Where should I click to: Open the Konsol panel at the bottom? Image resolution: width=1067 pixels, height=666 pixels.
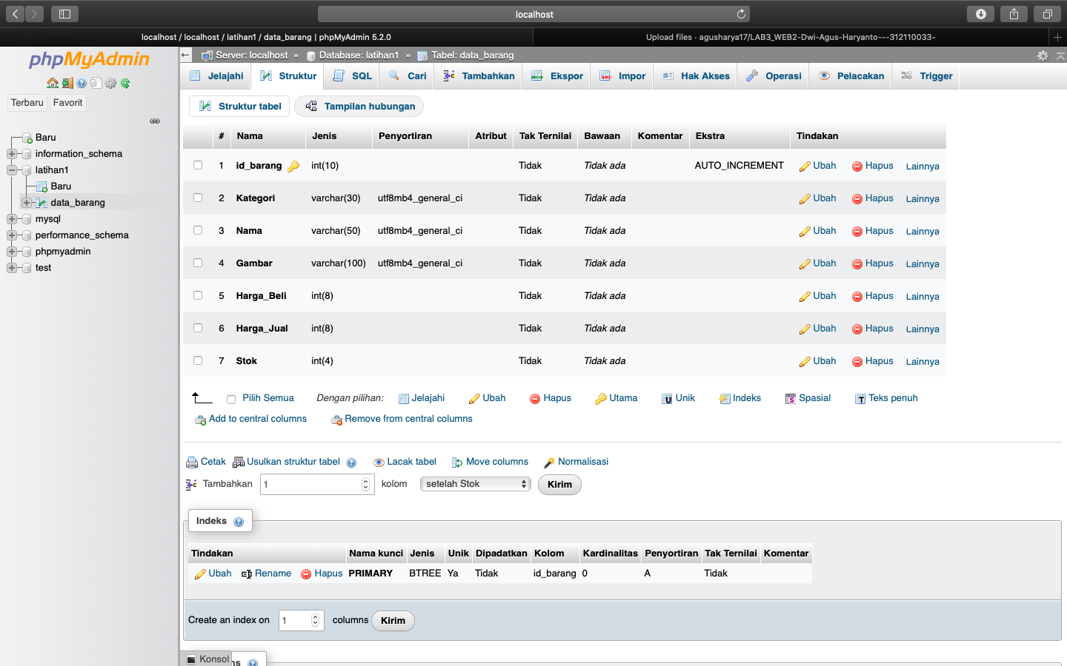point(207,659)
